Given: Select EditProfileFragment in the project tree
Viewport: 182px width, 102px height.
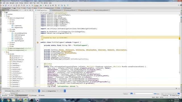Looking at the screenshot, I should pyautogui.click(x=20, y=35).
